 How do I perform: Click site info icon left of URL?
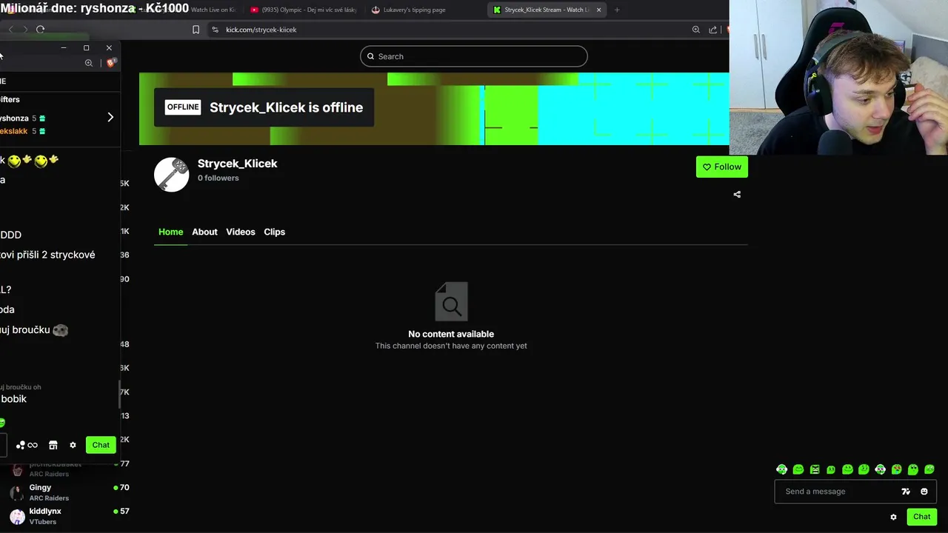pos(215,30)
